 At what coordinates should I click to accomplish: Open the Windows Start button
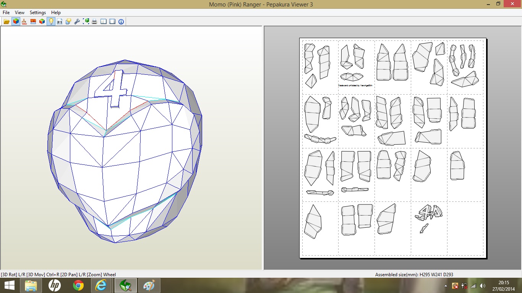(x=9, y=285)
